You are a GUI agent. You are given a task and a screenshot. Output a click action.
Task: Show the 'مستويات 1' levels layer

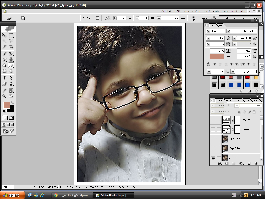(213, 120)
